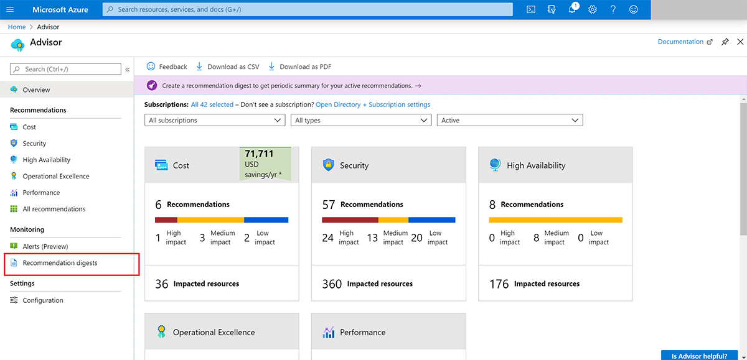Viewport: 747px width, 360px height.
Task: Open the Azure portal hamburger menu
Action: [x=9, y=9]
